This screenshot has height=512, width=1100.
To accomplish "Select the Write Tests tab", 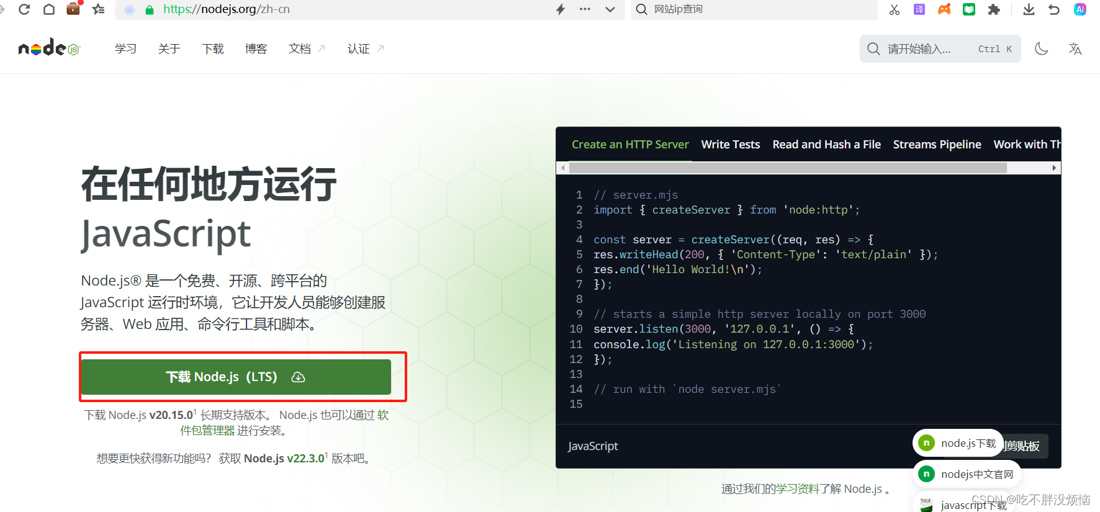I will [x=731, y=145].
